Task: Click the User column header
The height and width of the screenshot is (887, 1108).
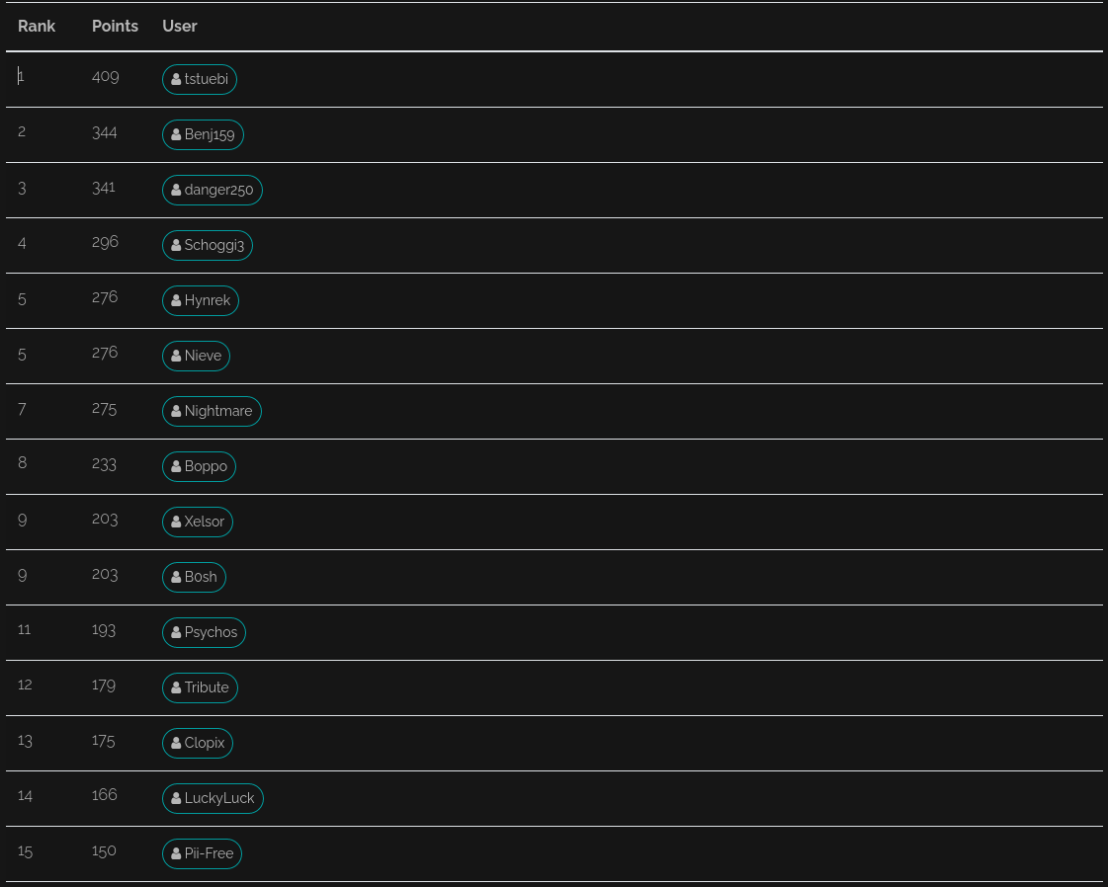Action: click(180, 26)
